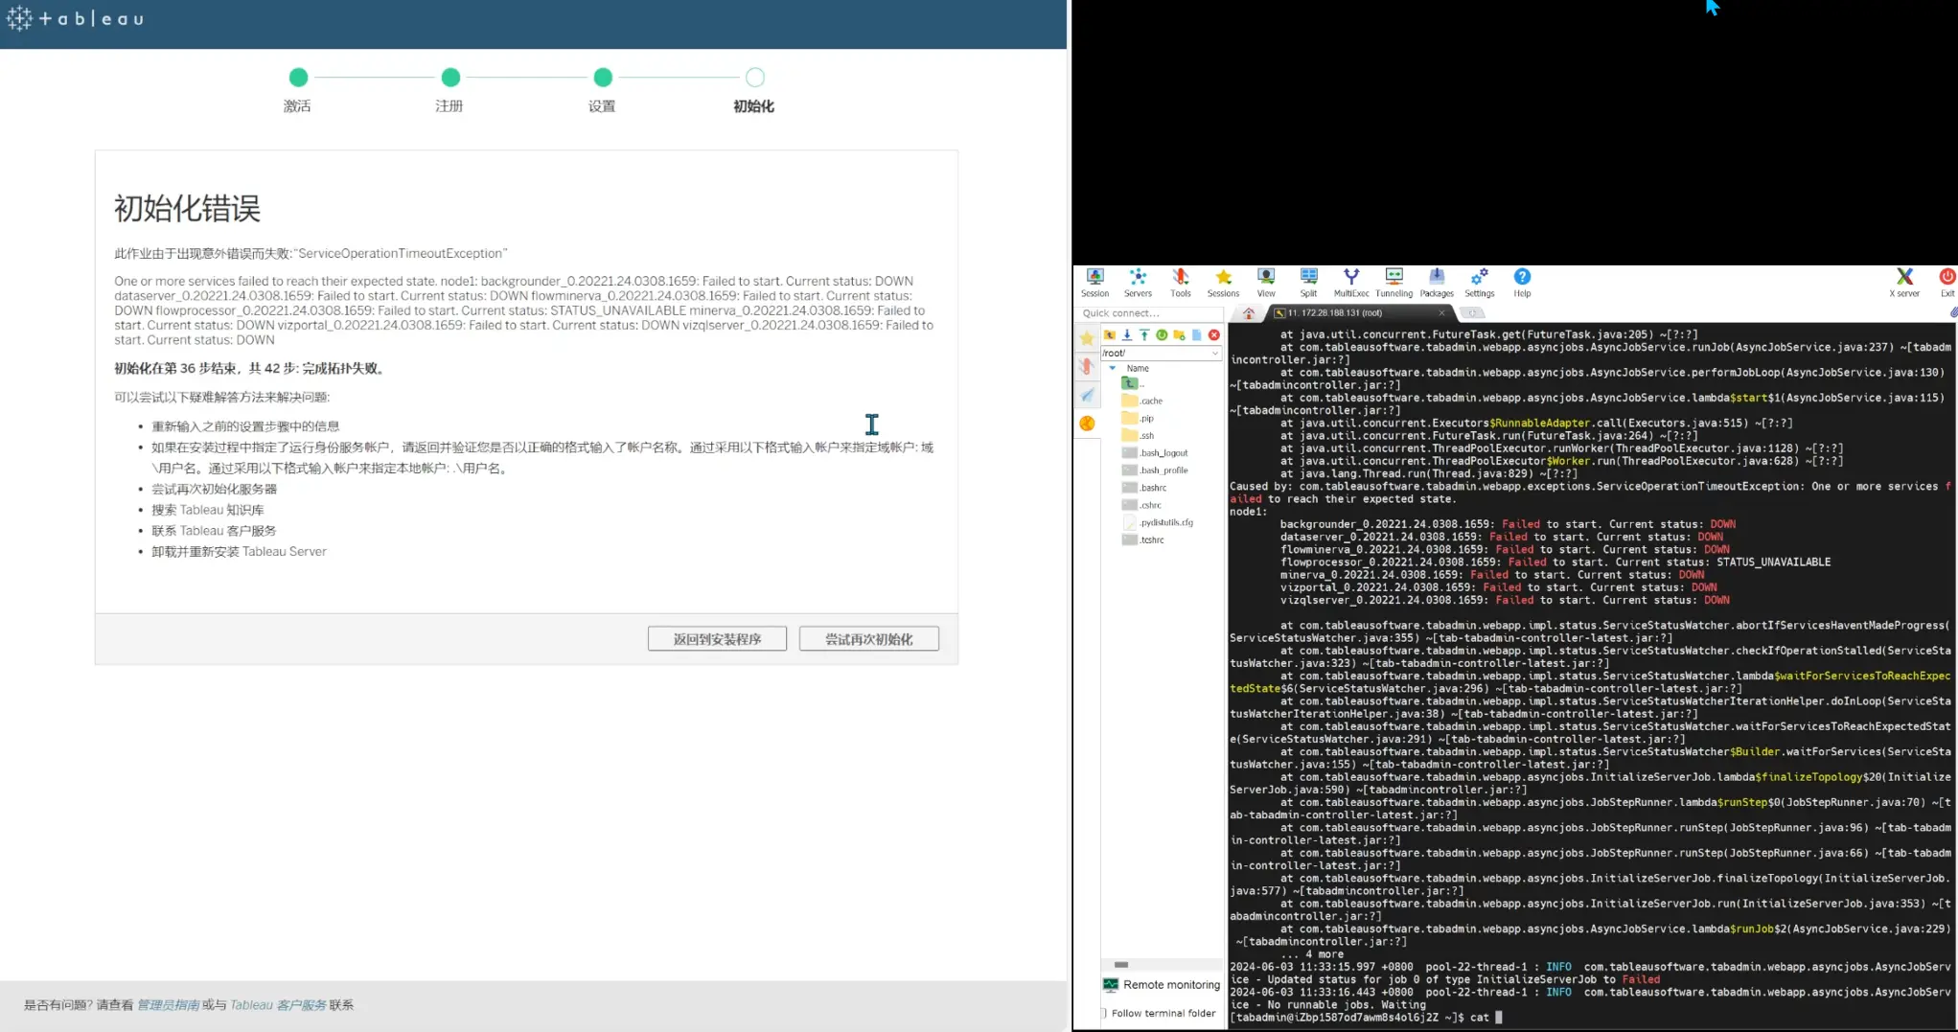Select the .tcshrc file
The width and height of the screenshot is (1958, 1032).
coord(1143,539)
